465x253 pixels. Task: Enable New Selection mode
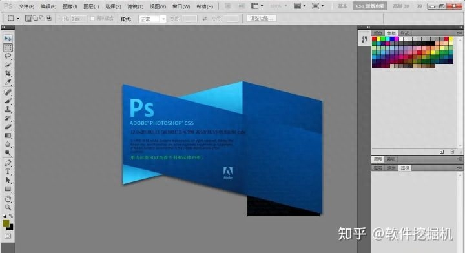(28, 19)
